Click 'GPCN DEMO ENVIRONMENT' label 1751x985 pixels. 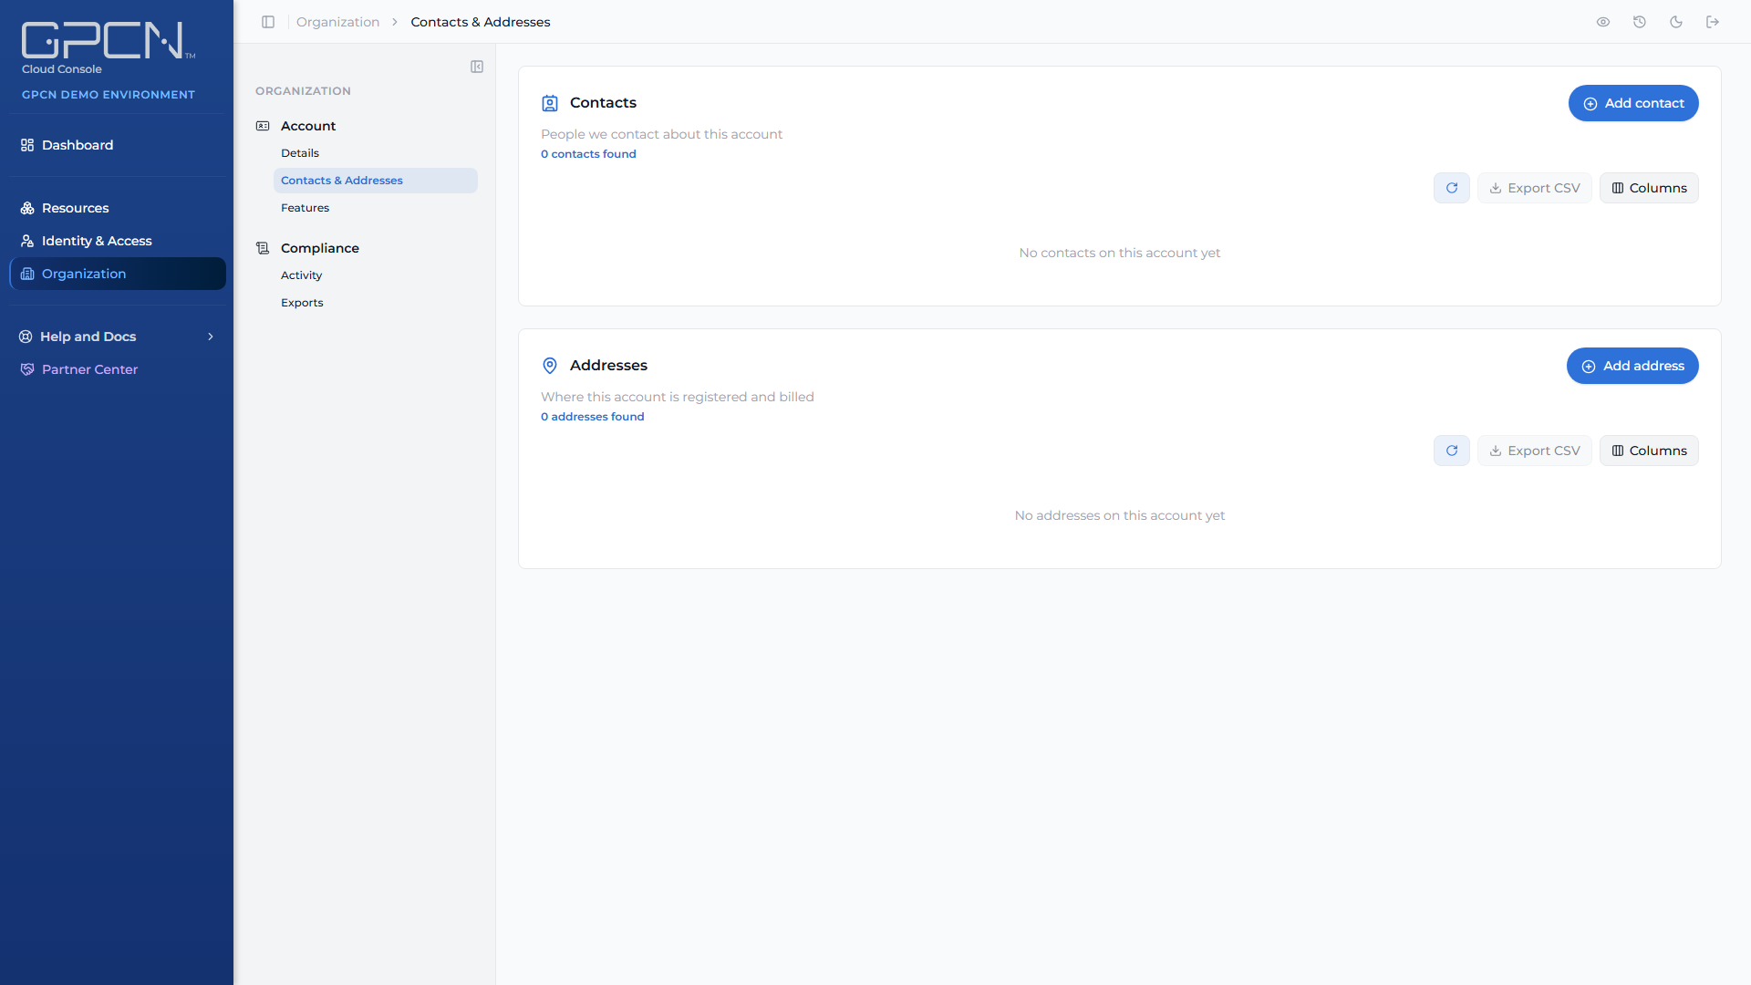pos(109,95)
